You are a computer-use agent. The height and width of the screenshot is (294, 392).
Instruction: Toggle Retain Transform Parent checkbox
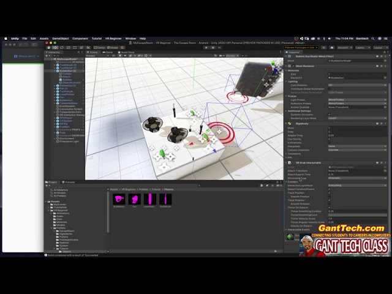click(x=330, y=189)
